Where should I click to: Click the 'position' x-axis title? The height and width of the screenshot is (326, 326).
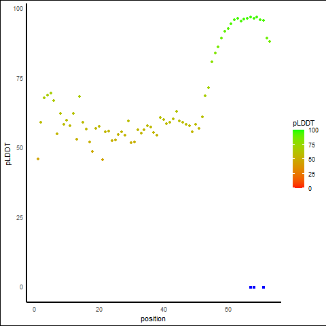pos(153,319)
